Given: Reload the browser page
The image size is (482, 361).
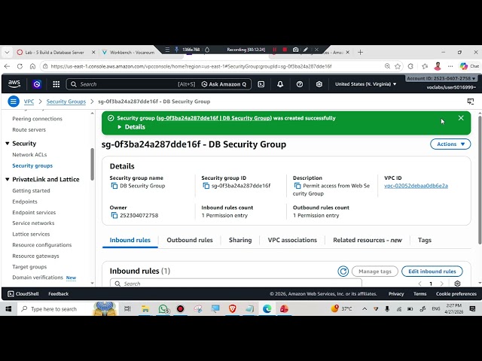Looking at the screenshot, I should point(20,66).
